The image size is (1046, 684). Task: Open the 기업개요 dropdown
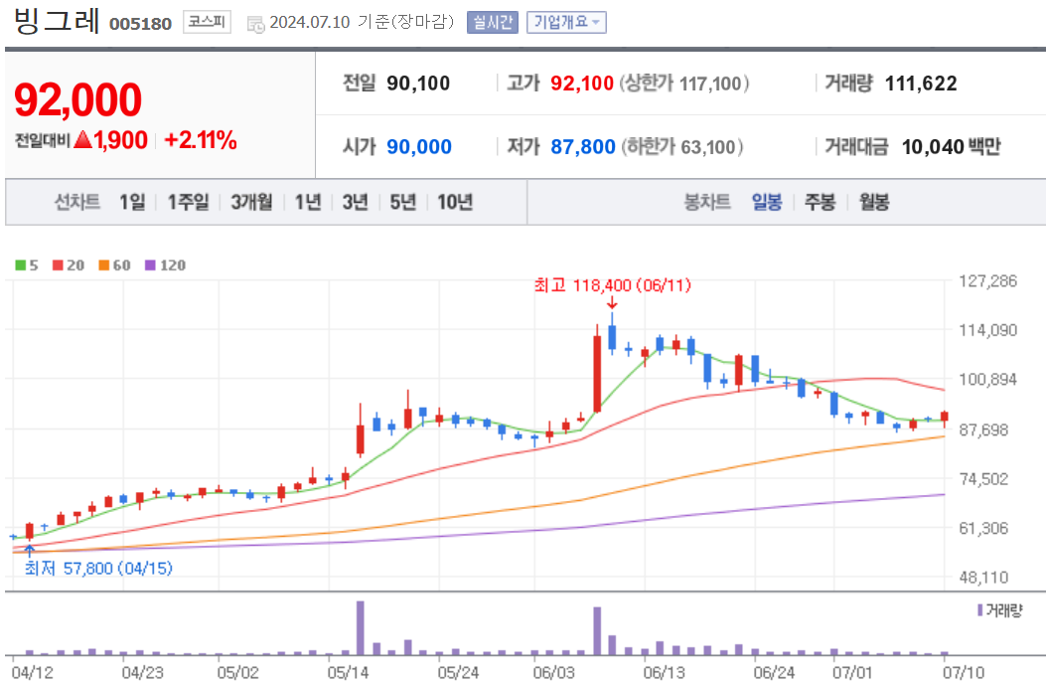(x=566, y=22)
